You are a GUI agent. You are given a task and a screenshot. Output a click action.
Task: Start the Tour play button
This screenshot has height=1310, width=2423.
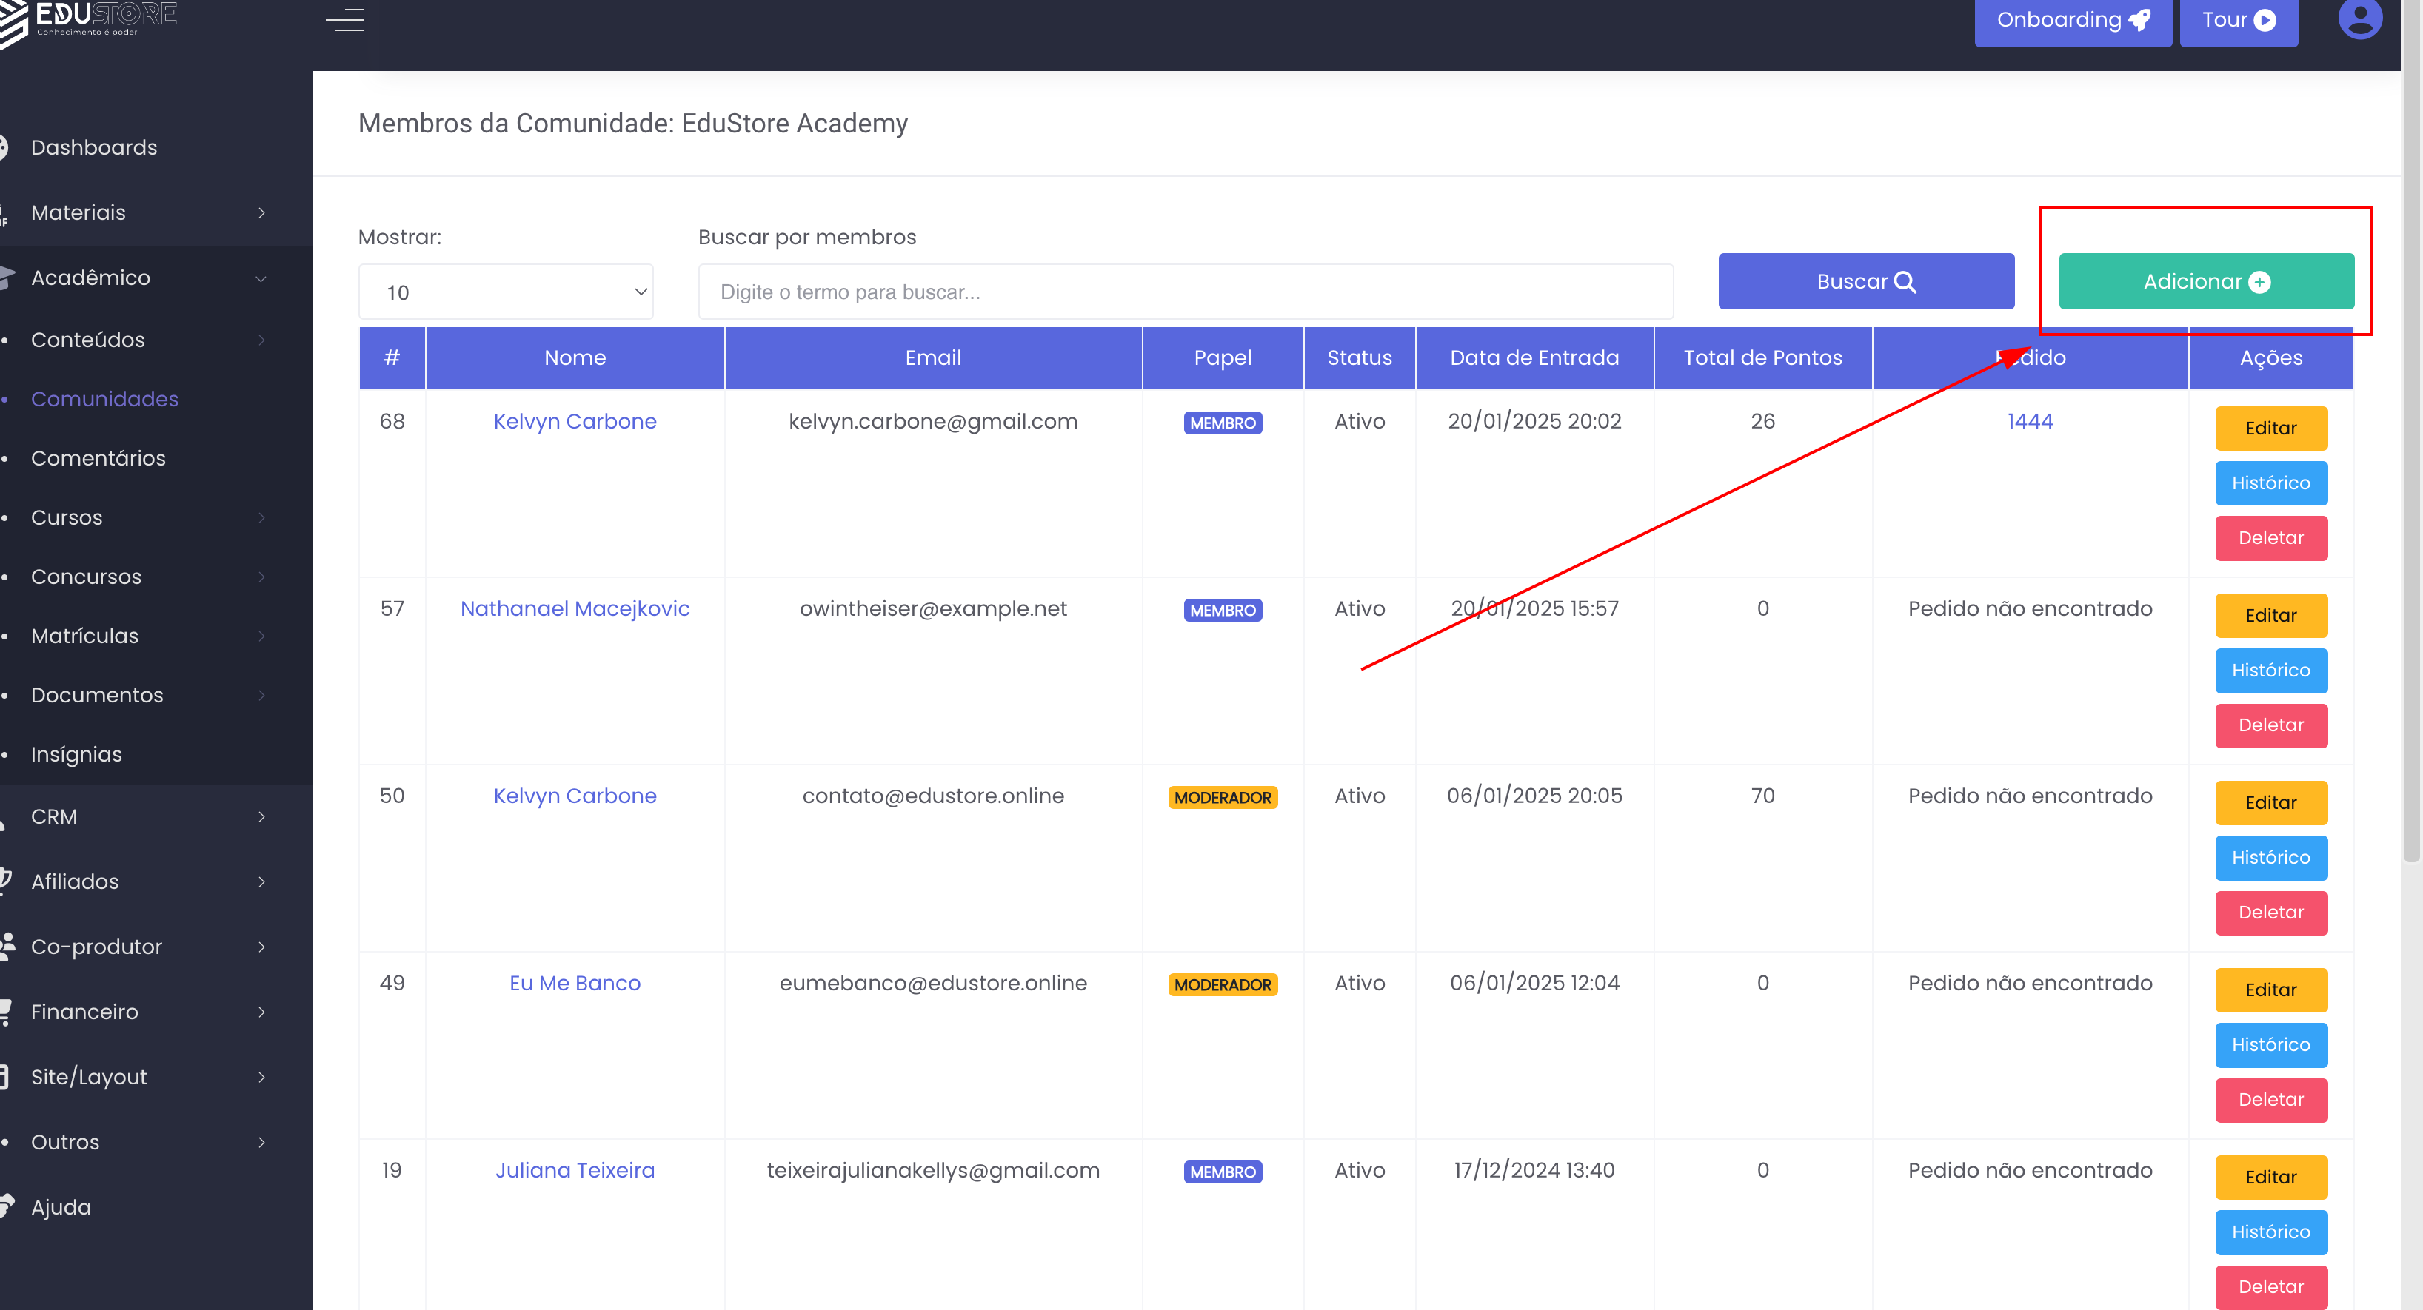(x=2238, y=21)
